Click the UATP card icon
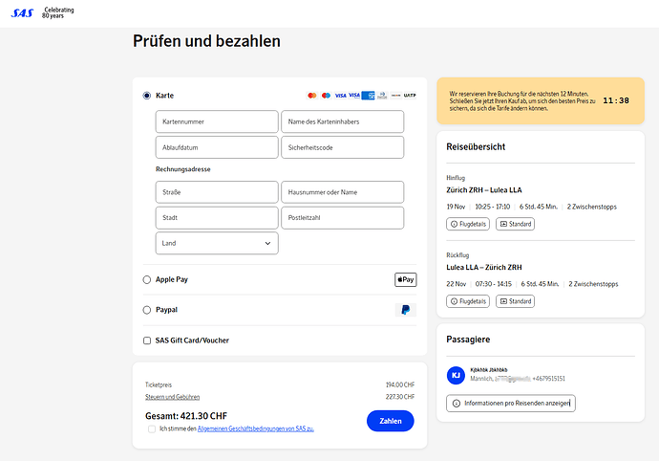The height and width of the screenshot is (461, 659). 410,96
